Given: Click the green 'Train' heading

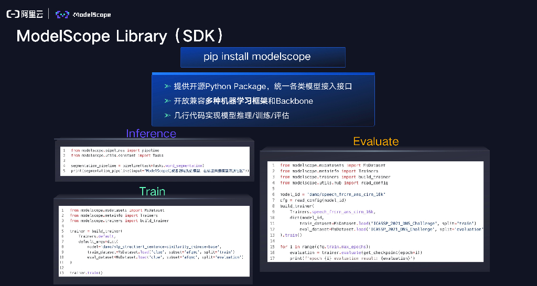Looking at the screenshot, I should coord(152,191).
